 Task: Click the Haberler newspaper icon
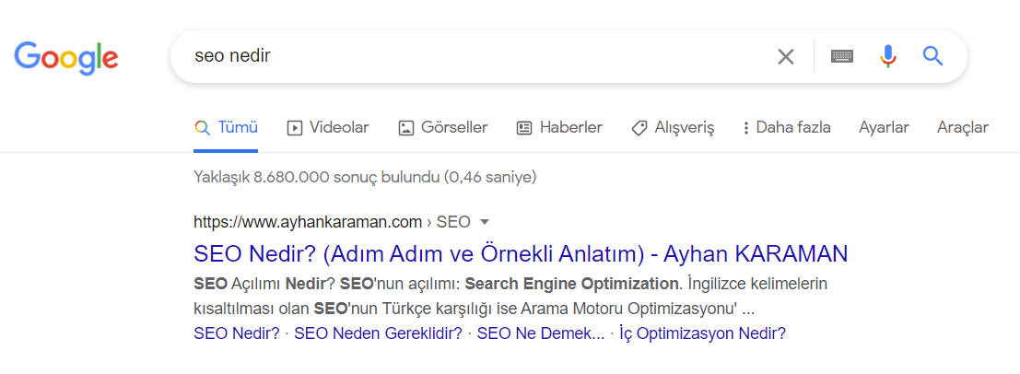524,128
